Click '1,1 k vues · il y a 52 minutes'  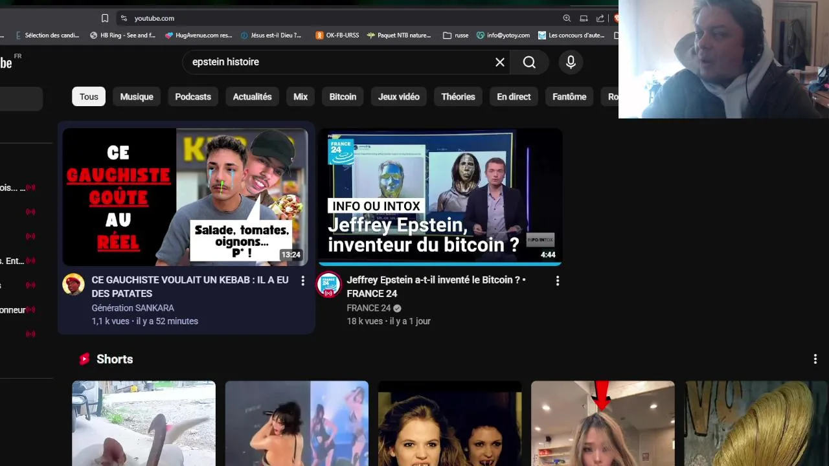145,321
